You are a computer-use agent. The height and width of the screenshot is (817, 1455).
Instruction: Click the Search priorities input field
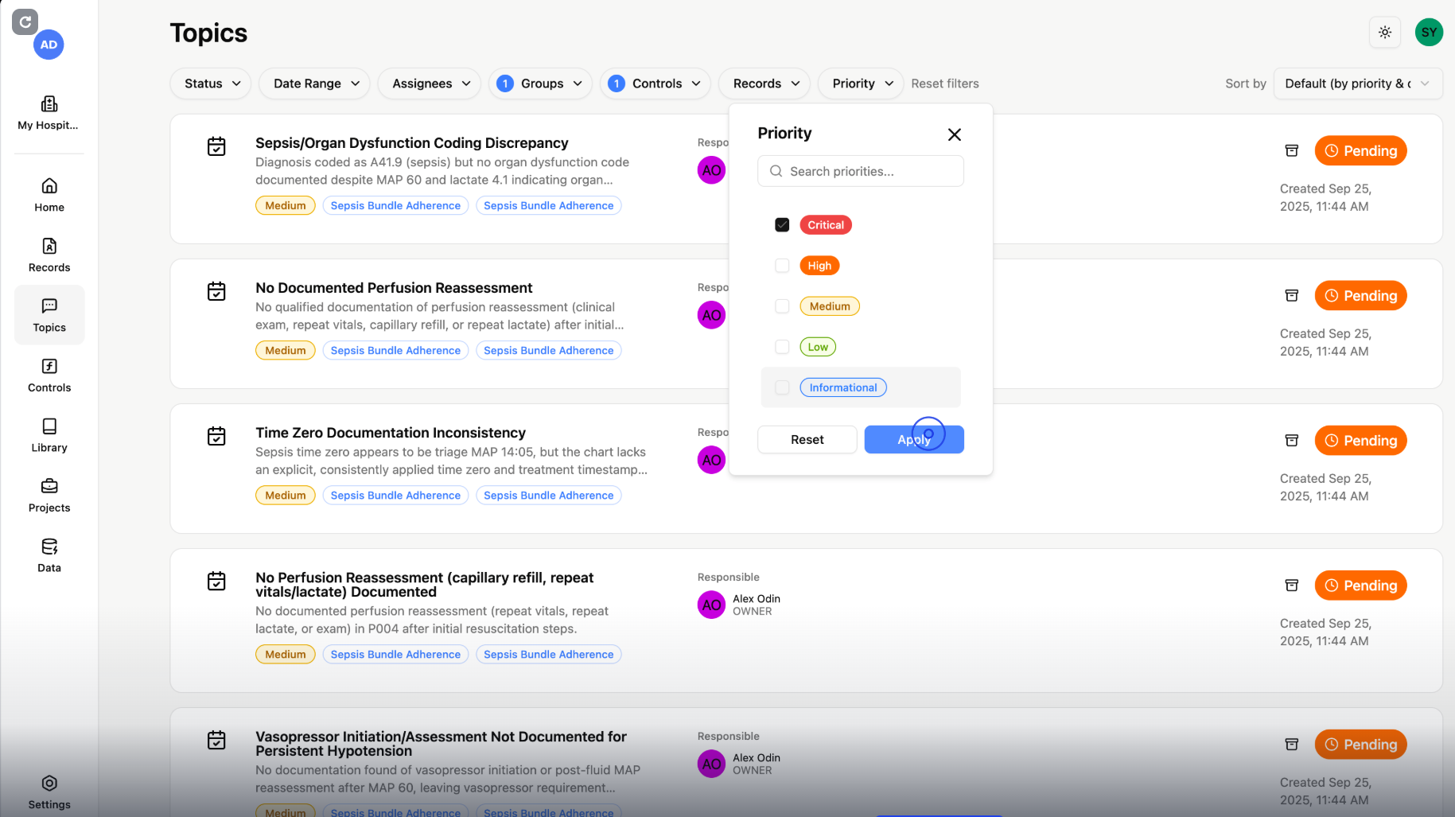[x=861, y=171]
